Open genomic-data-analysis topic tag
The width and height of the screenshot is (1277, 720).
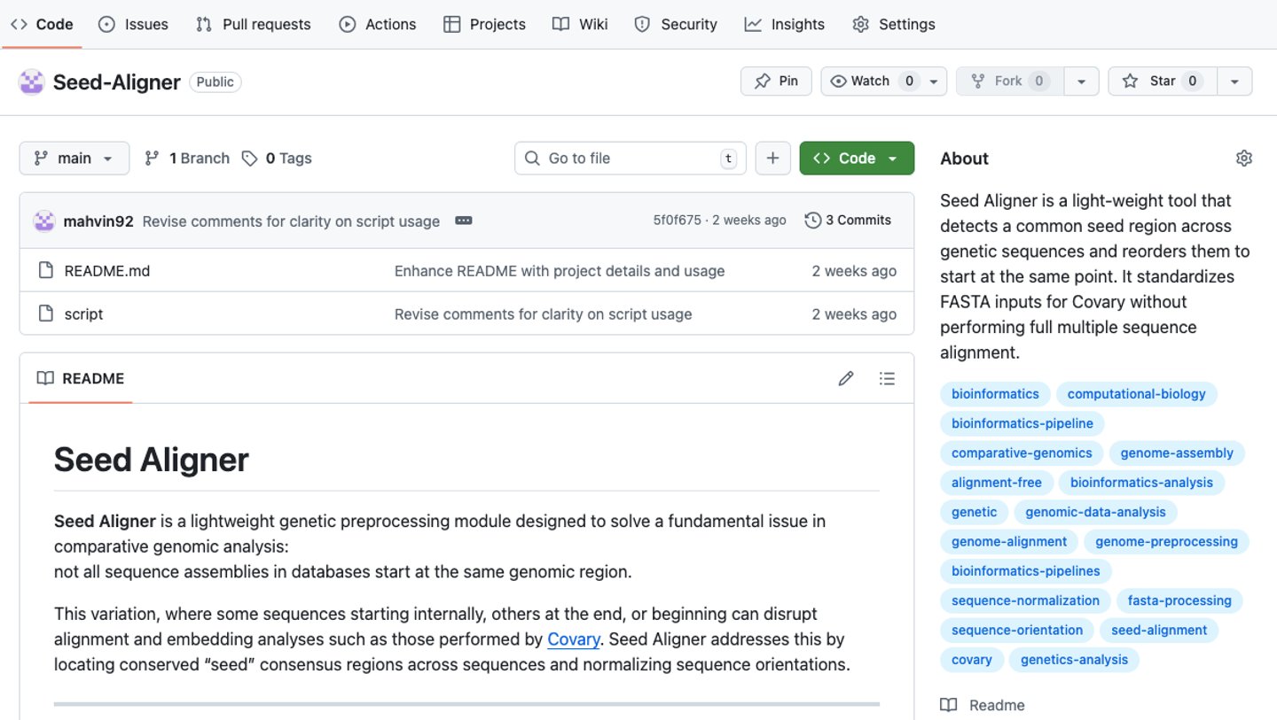click(1096, 512)
